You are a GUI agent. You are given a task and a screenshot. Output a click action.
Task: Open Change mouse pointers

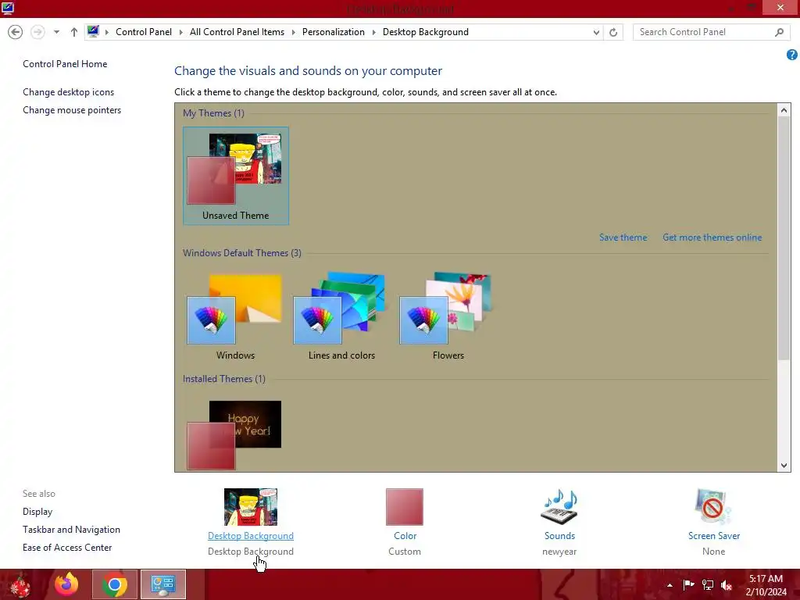[72, 109]
